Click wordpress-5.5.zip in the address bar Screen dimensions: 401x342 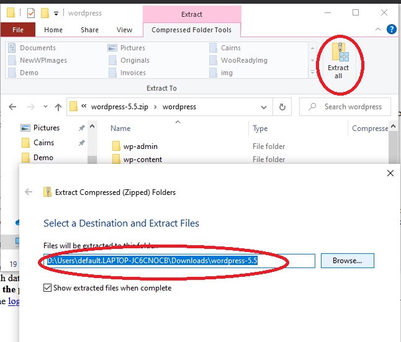pyautogui.click(x=119, y=107)
